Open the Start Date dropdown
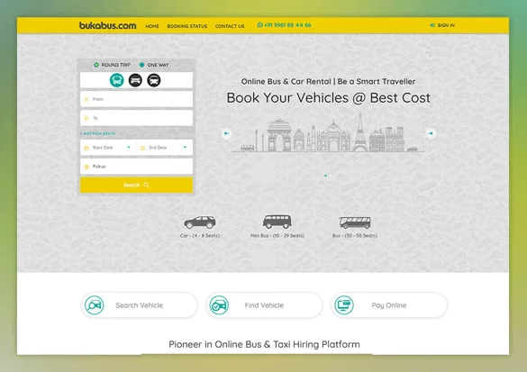This screenshot has width=527, height=372. pyautogui.click(x=108, y=148)
